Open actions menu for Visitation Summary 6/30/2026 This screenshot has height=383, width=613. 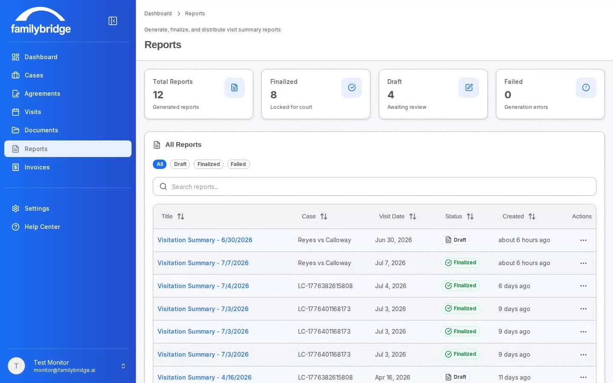coord(583,240)
